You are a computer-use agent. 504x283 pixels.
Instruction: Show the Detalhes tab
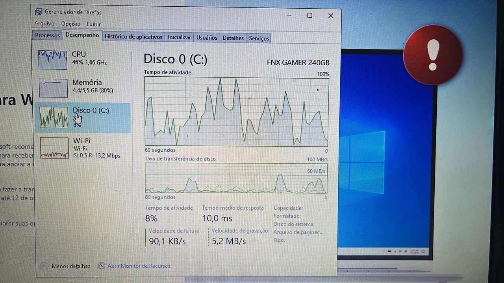233,38
